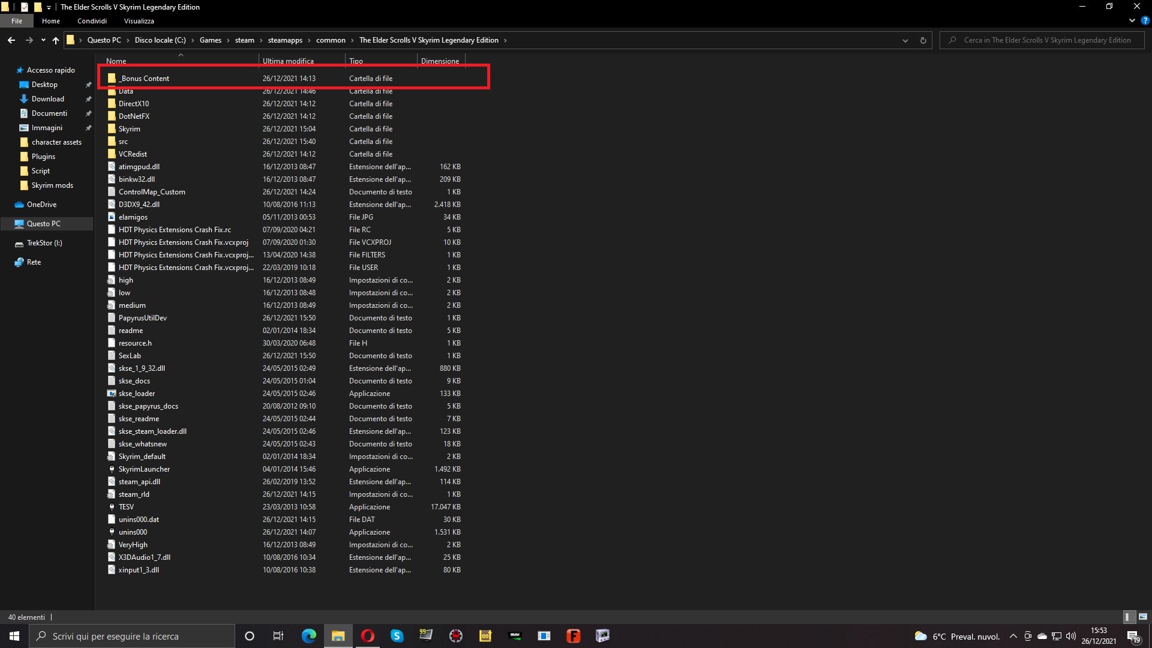Expand the breadcrumb arrow after steamapps
The width and height of the screenshot is (1152, 648).
(310, 40)
